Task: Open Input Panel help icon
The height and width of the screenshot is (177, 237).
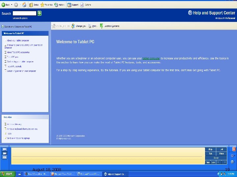Action: [232, 162]
